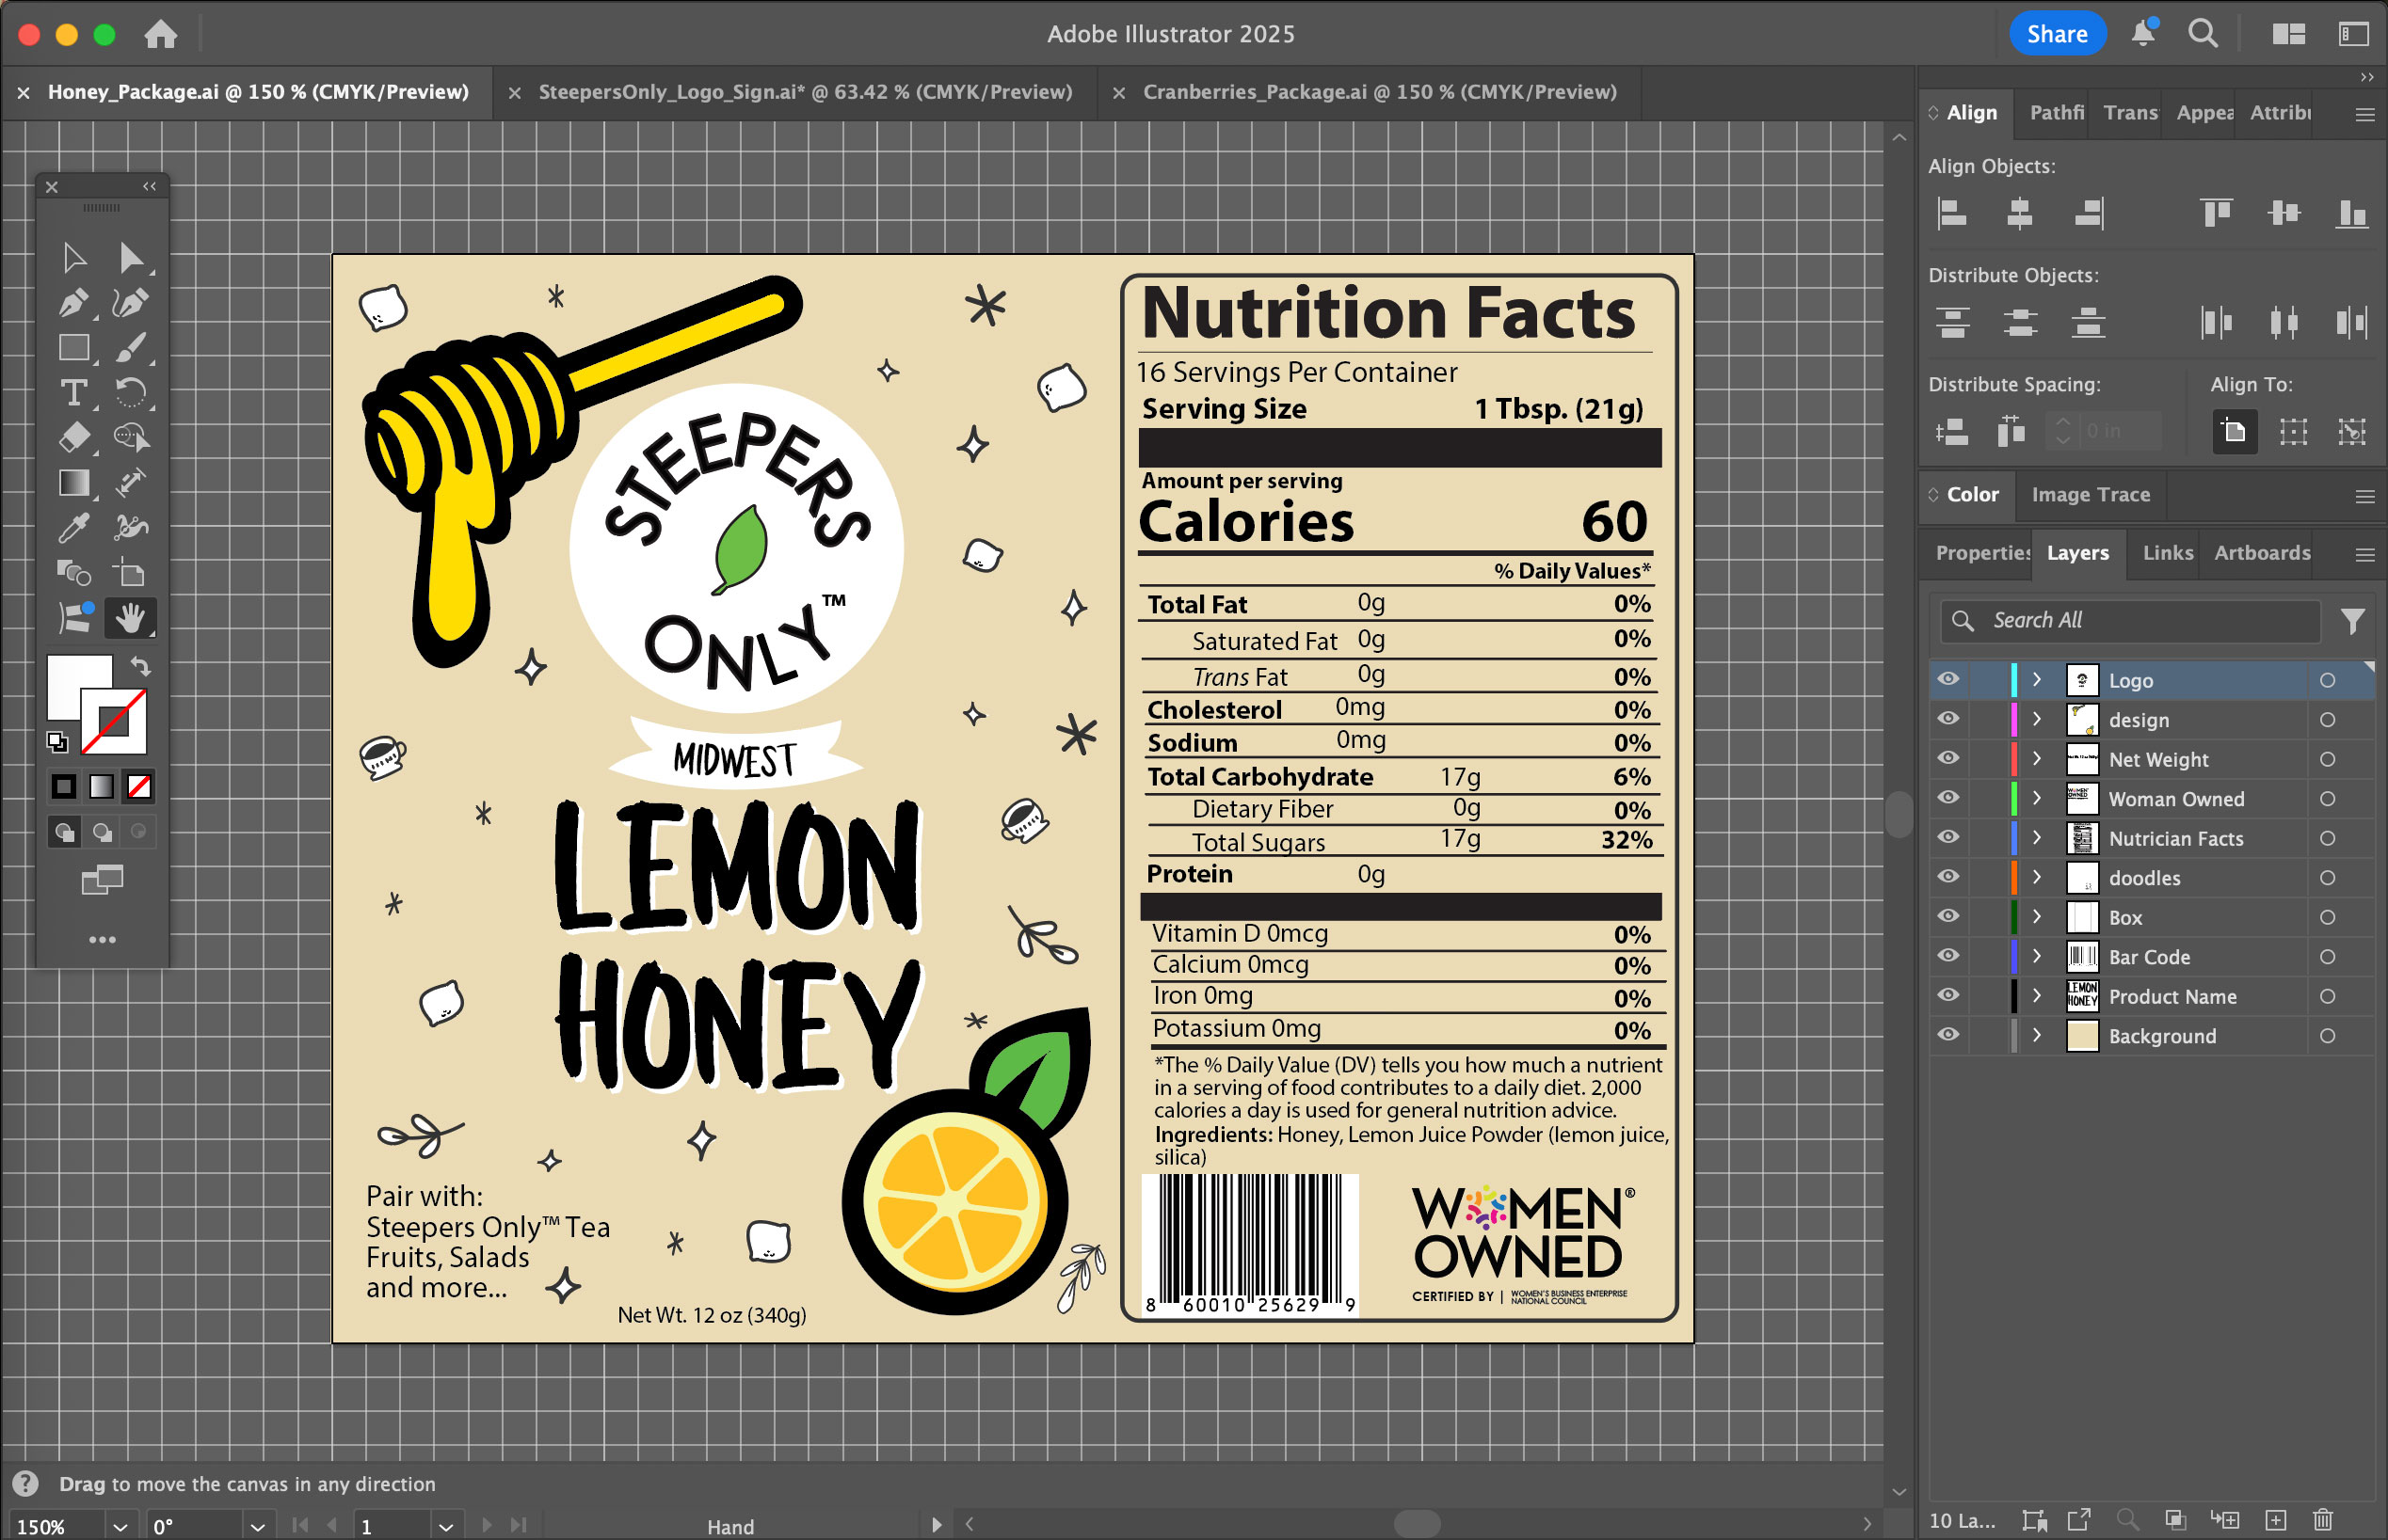2388x1540 pixels.
Task: Expand the Nutrician Facts layer
Action: point(2036,838)
